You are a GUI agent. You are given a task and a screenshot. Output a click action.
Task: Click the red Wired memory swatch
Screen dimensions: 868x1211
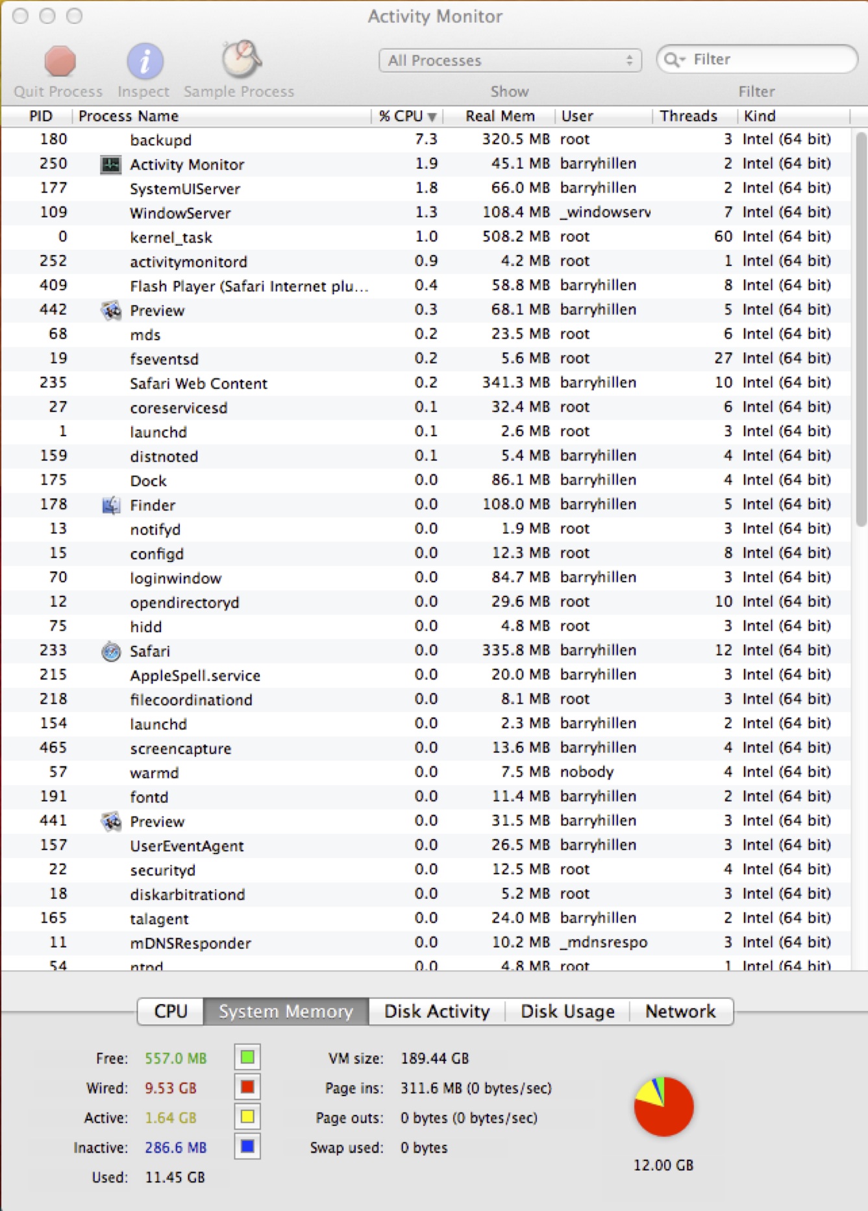tap(247, 1087)
